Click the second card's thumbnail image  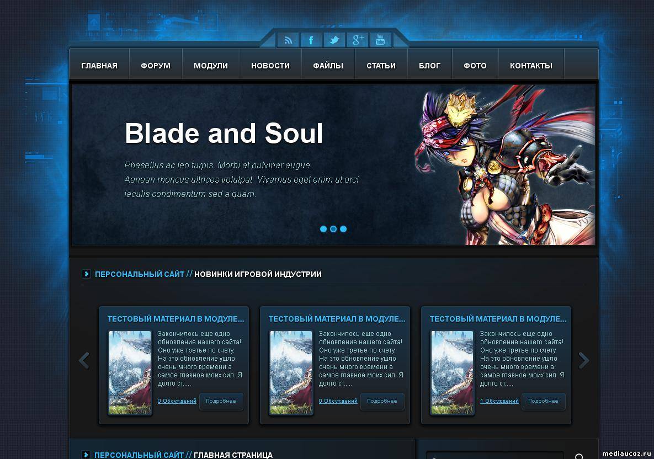(x=291, y=372)
